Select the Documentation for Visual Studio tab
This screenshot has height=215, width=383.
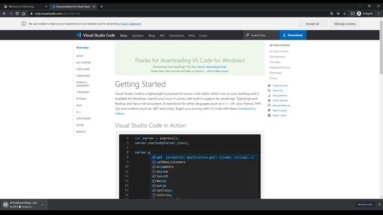click(73, 7)
